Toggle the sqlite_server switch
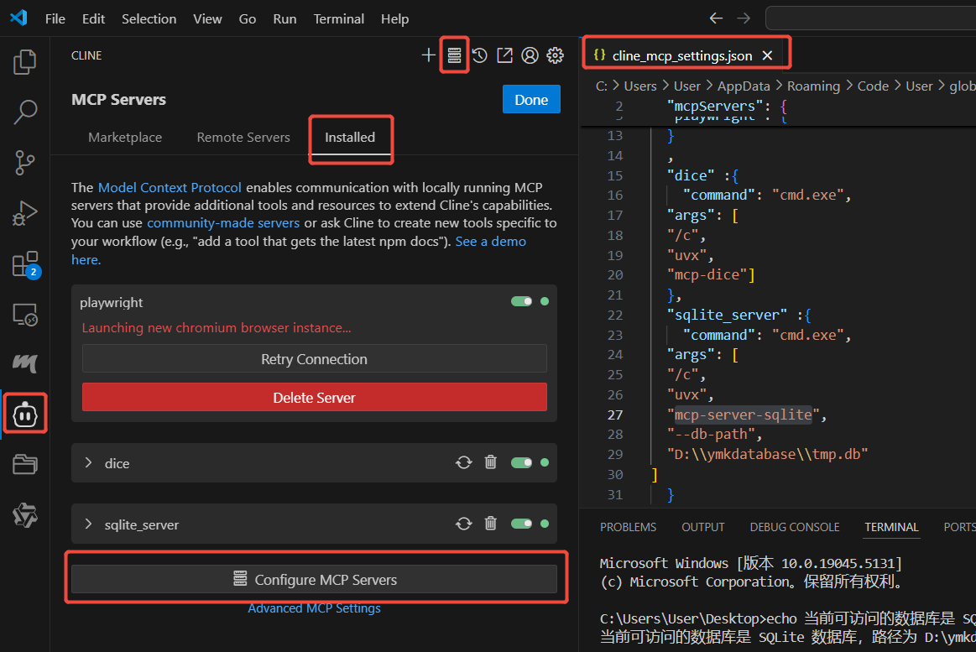 pos(522,524)
